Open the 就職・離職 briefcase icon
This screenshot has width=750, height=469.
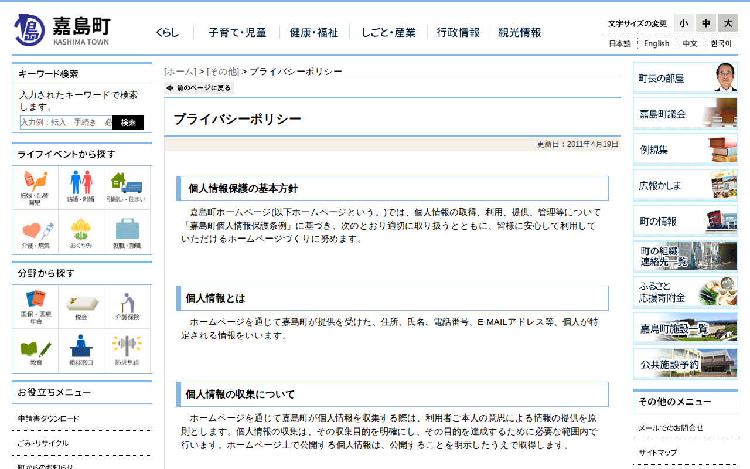tap(127, 232)
